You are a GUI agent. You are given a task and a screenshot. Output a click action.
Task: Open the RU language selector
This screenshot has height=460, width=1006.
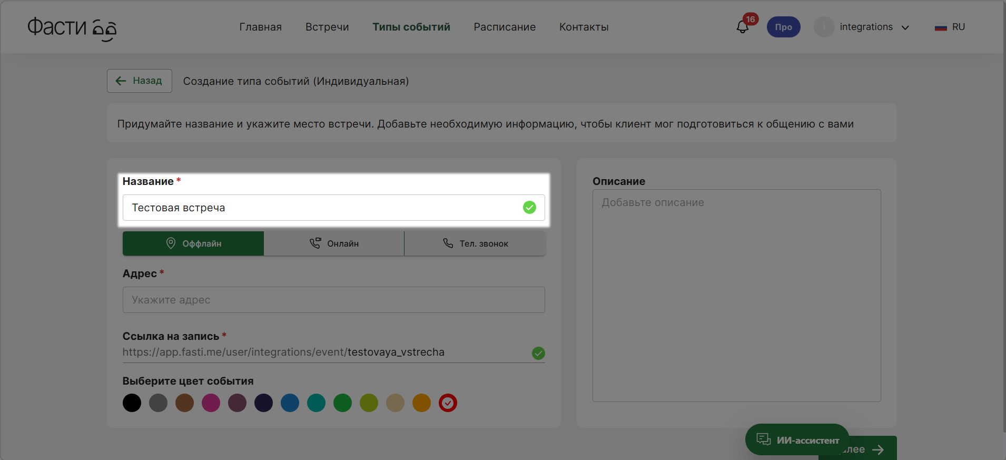click(958, 27)
